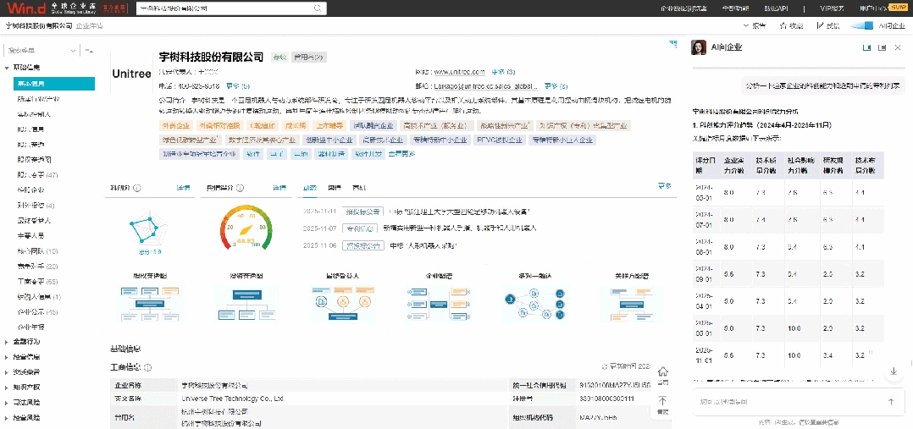The width and height of the screenshot is (913, 429).
Task: Open 核心团队 (10) in the sidebar
Action: point(38,250)
